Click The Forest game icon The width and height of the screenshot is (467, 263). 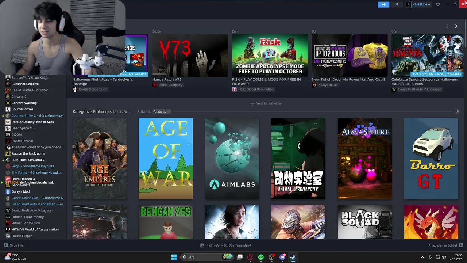pos(8,172)
